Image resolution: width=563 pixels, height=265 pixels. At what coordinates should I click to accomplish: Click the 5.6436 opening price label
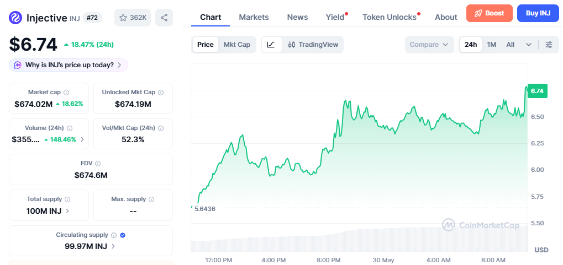coord(204,209)
